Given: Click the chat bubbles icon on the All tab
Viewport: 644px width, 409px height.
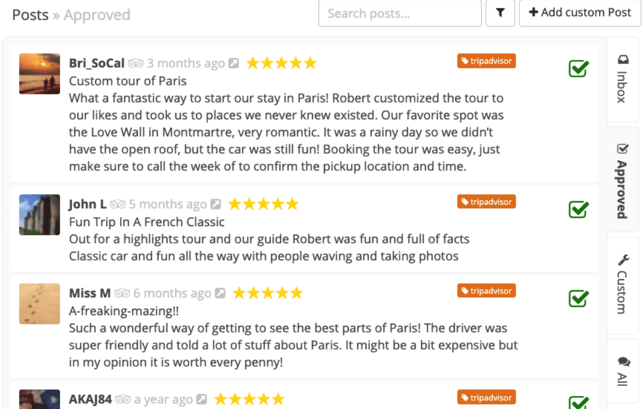Looking at the screenshot, I should [622, 362].
